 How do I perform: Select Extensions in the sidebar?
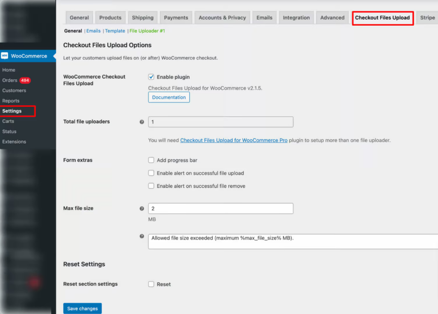coord(15,142)
